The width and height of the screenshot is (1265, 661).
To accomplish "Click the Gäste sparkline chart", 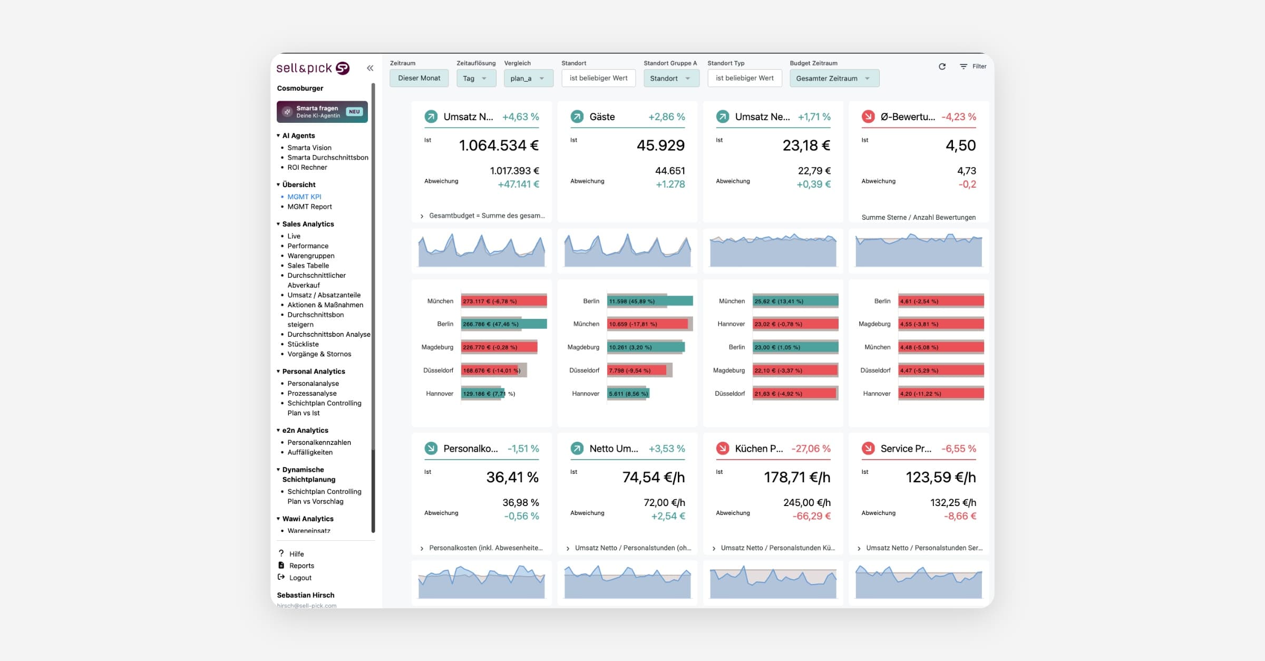I will tap(627, 250).
